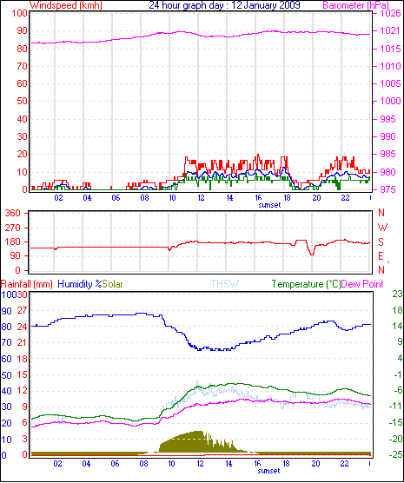Image resolution: width=404 pixels, height=483 pixels.
Task: Click the 12 hour tick on wind graph
Action: pos(201,197)
